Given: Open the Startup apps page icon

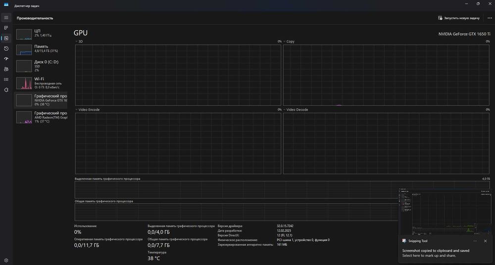Looking at the screenshot, I should click(6, 59).
